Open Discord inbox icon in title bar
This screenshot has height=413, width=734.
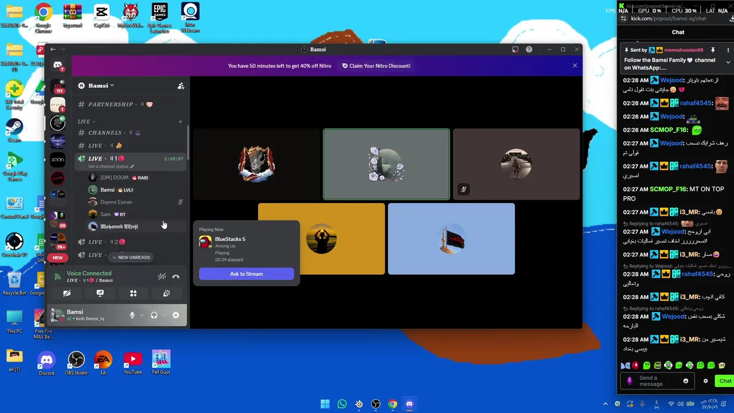pos(515,49)
